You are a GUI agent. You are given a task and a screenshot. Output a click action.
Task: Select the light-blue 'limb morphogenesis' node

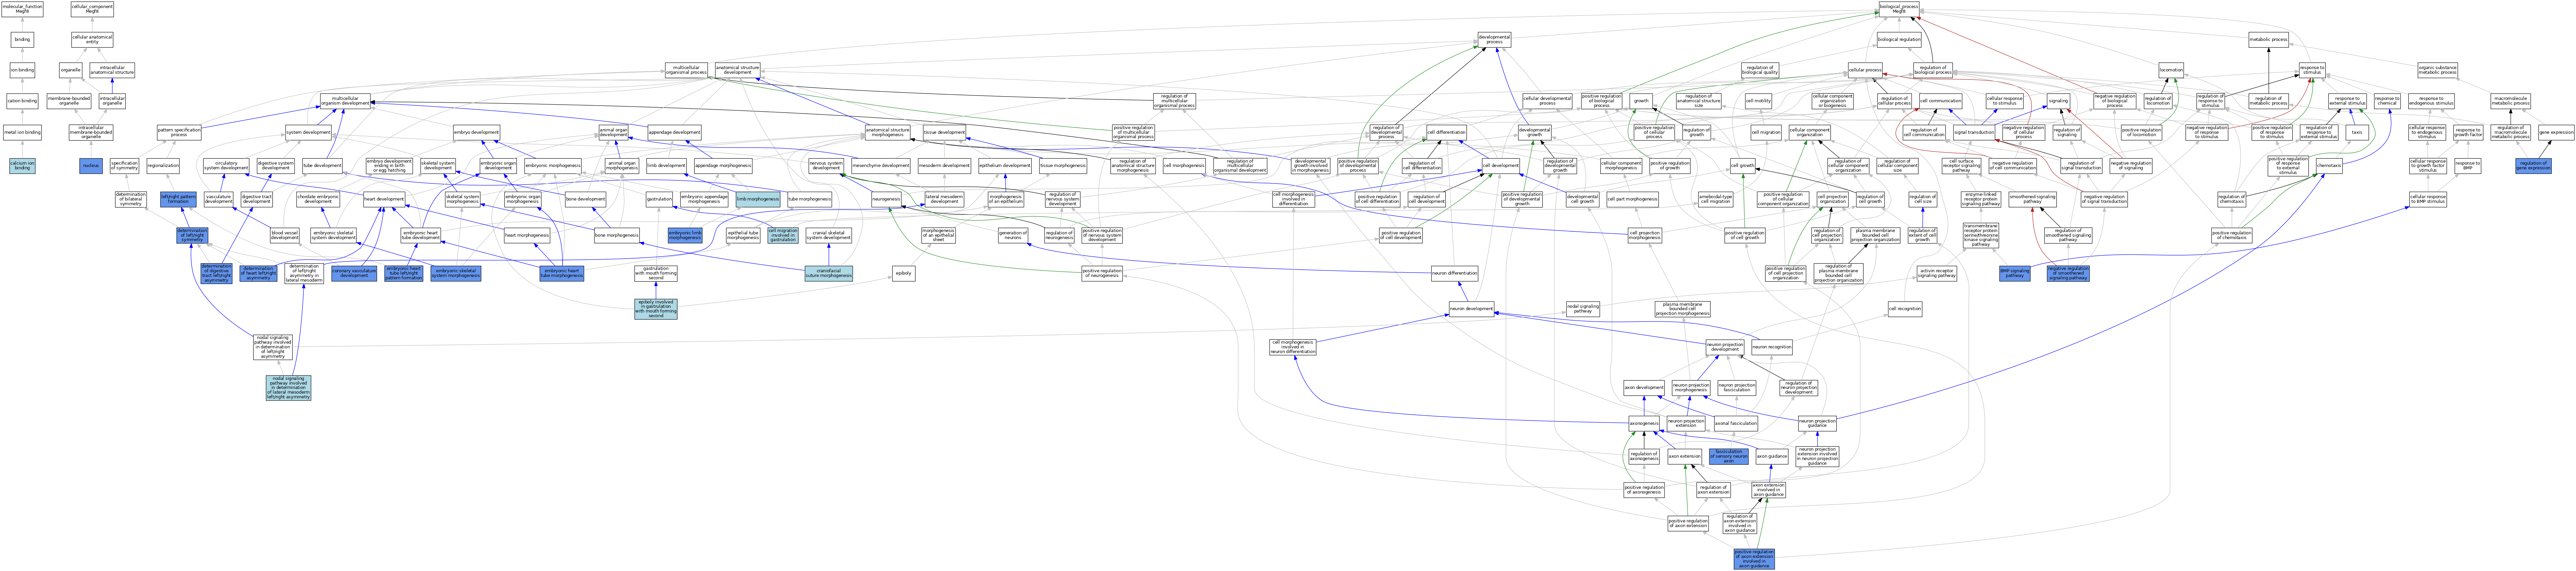(x=758, y=199)
